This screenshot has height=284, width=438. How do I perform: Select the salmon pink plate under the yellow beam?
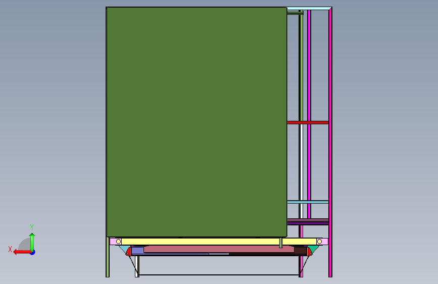coord(219,249)
